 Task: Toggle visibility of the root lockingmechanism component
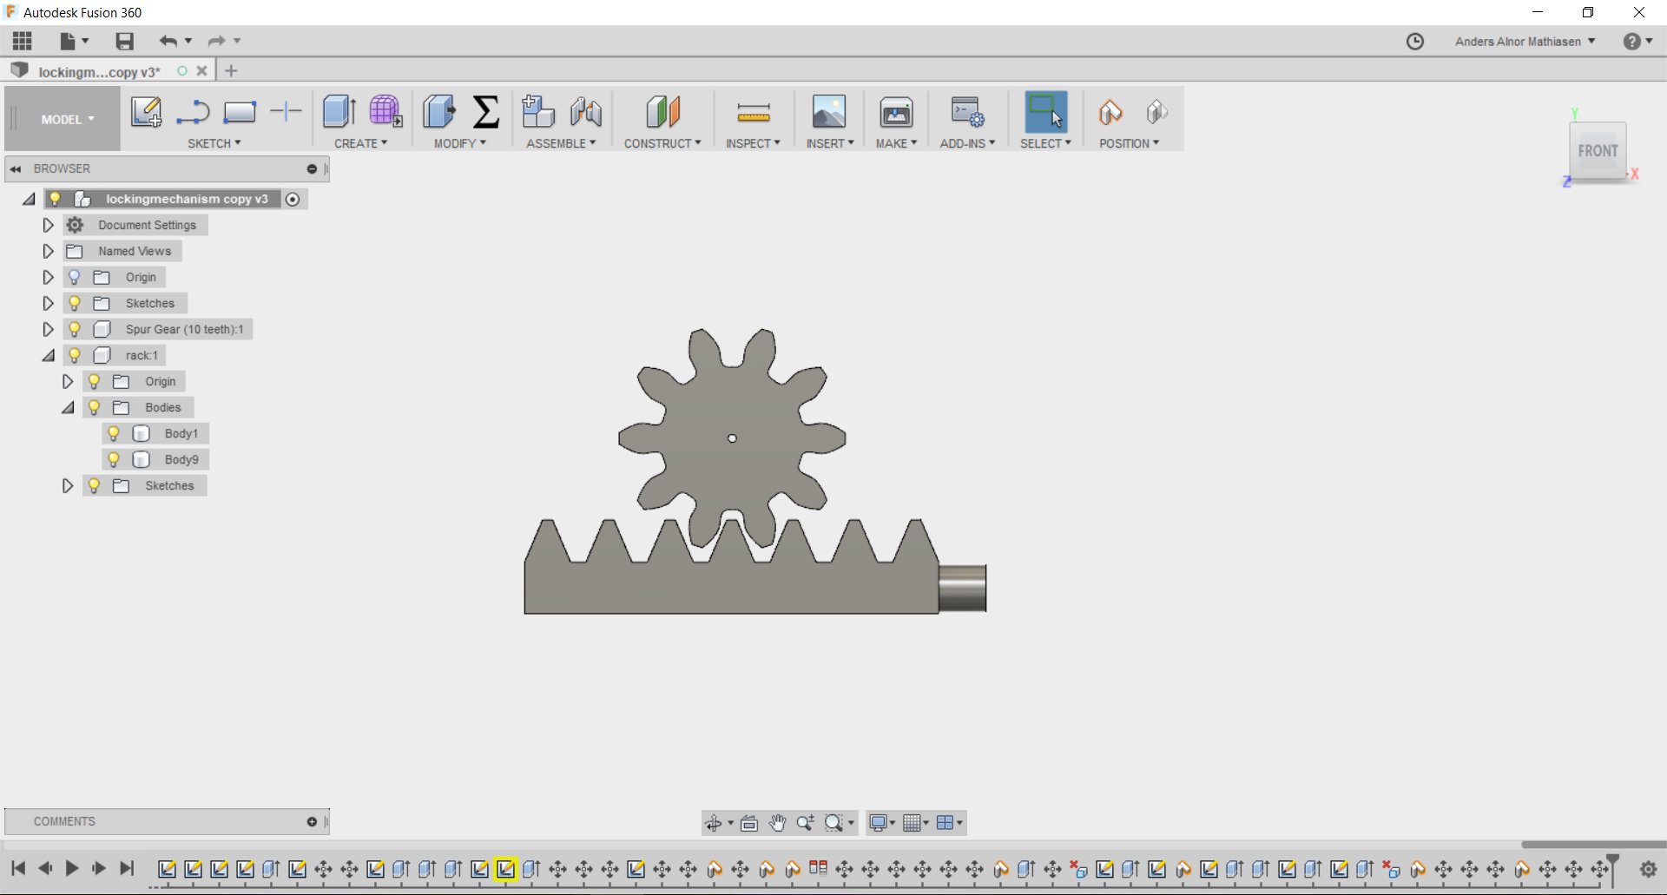coord(55,199)
